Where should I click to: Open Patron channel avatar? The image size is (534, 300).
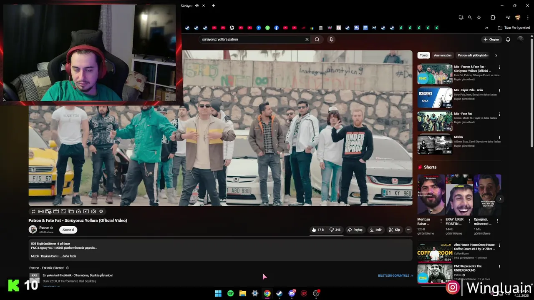click(33, 230)
